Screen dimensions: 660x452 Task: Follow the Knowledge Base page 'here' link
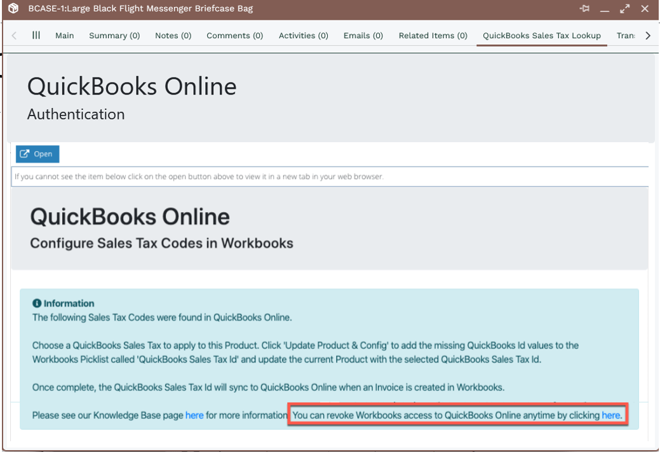point(194,415)
